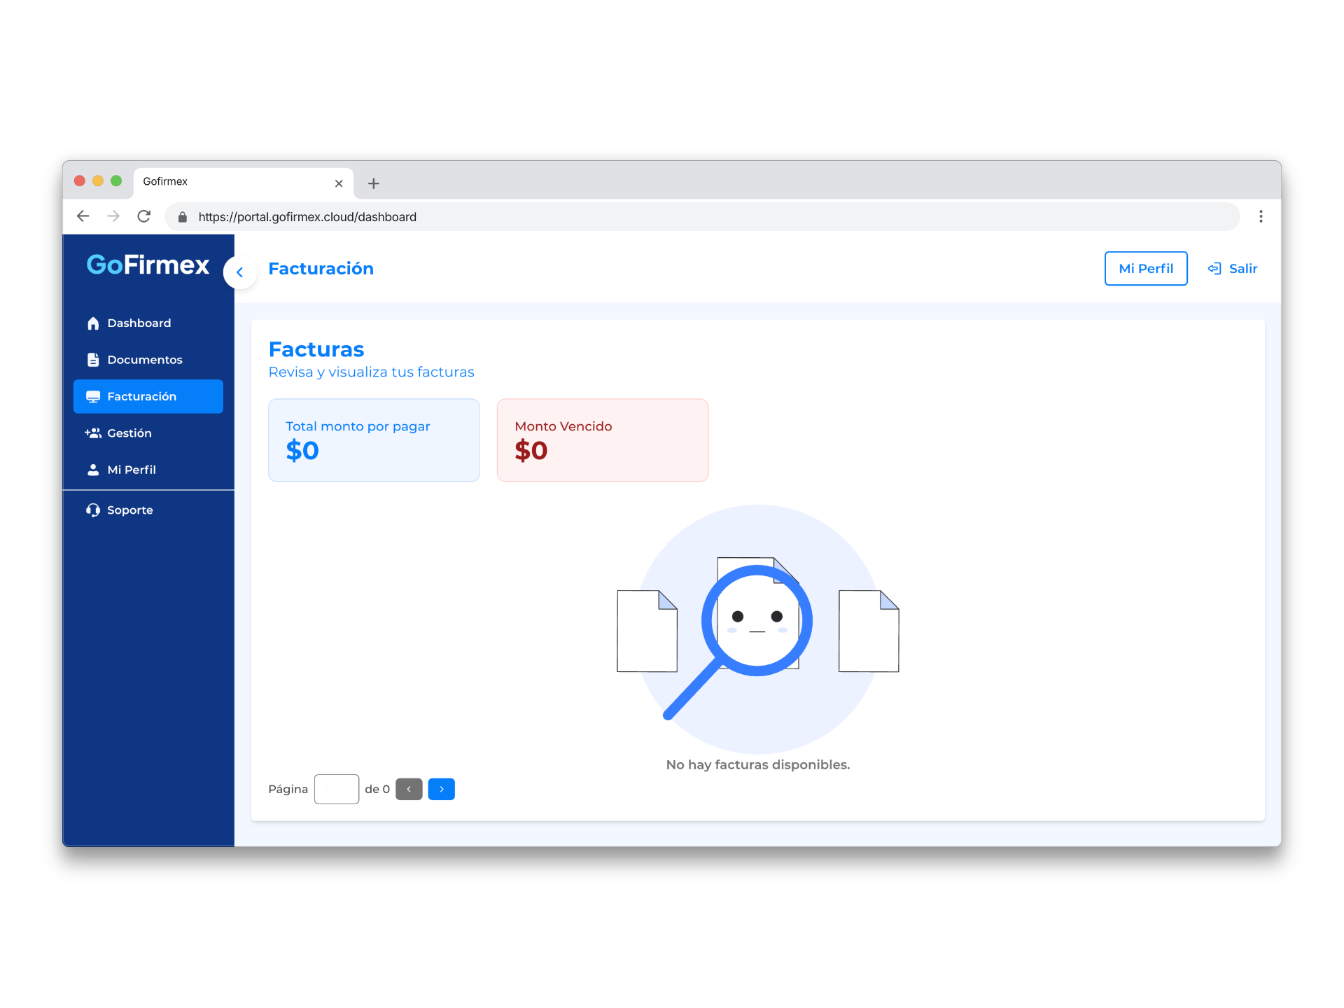The width and height of the screenshot is (1344, 1008).
Task: Click the Mi Perfil person icon in sidebar
Action: click(x=93, y=470)
